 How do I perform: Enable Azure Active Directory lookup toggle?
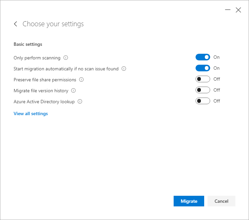203,101
